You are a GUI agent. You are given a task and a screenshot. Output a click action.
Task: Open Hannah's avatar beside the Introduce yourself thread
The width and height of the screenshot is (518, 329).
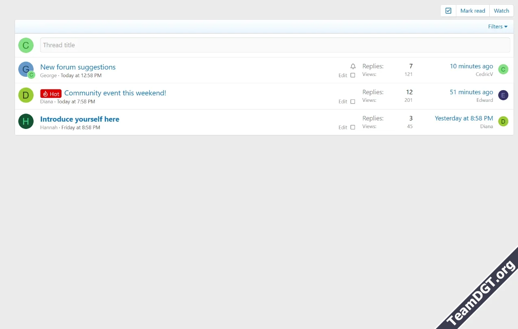click(x=26, y=121)
